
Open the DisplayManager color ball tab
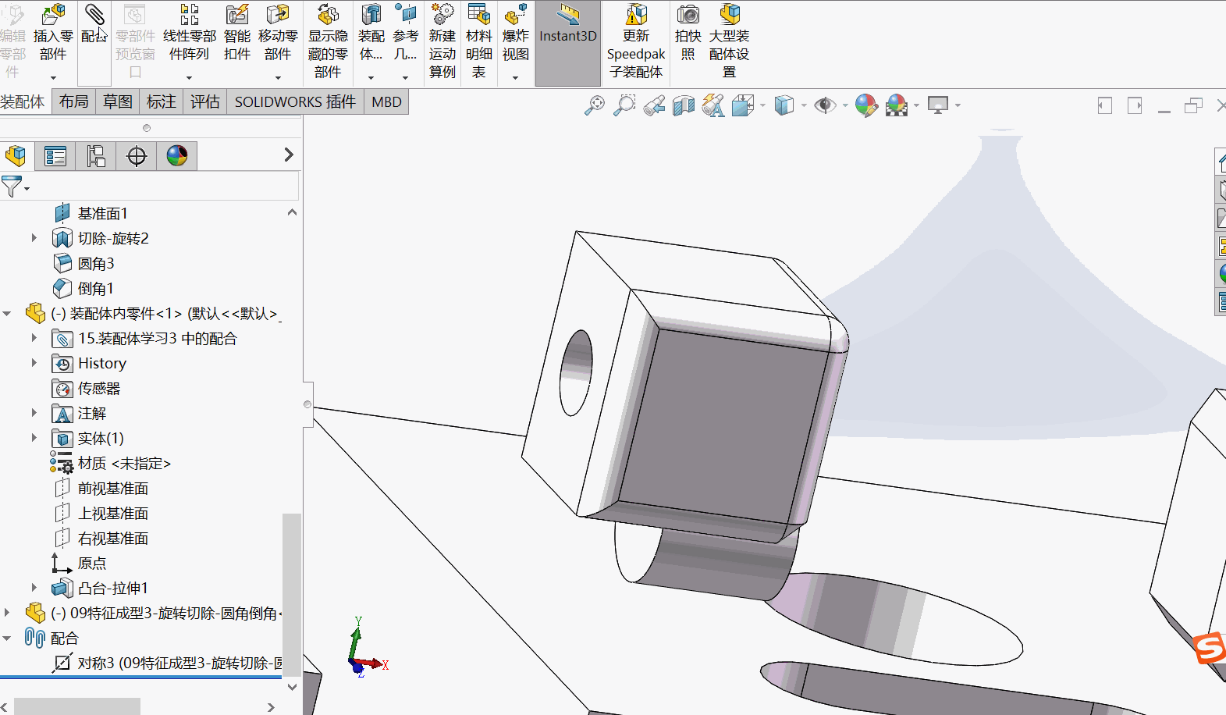pyautogui.click(x=177, y=156)
